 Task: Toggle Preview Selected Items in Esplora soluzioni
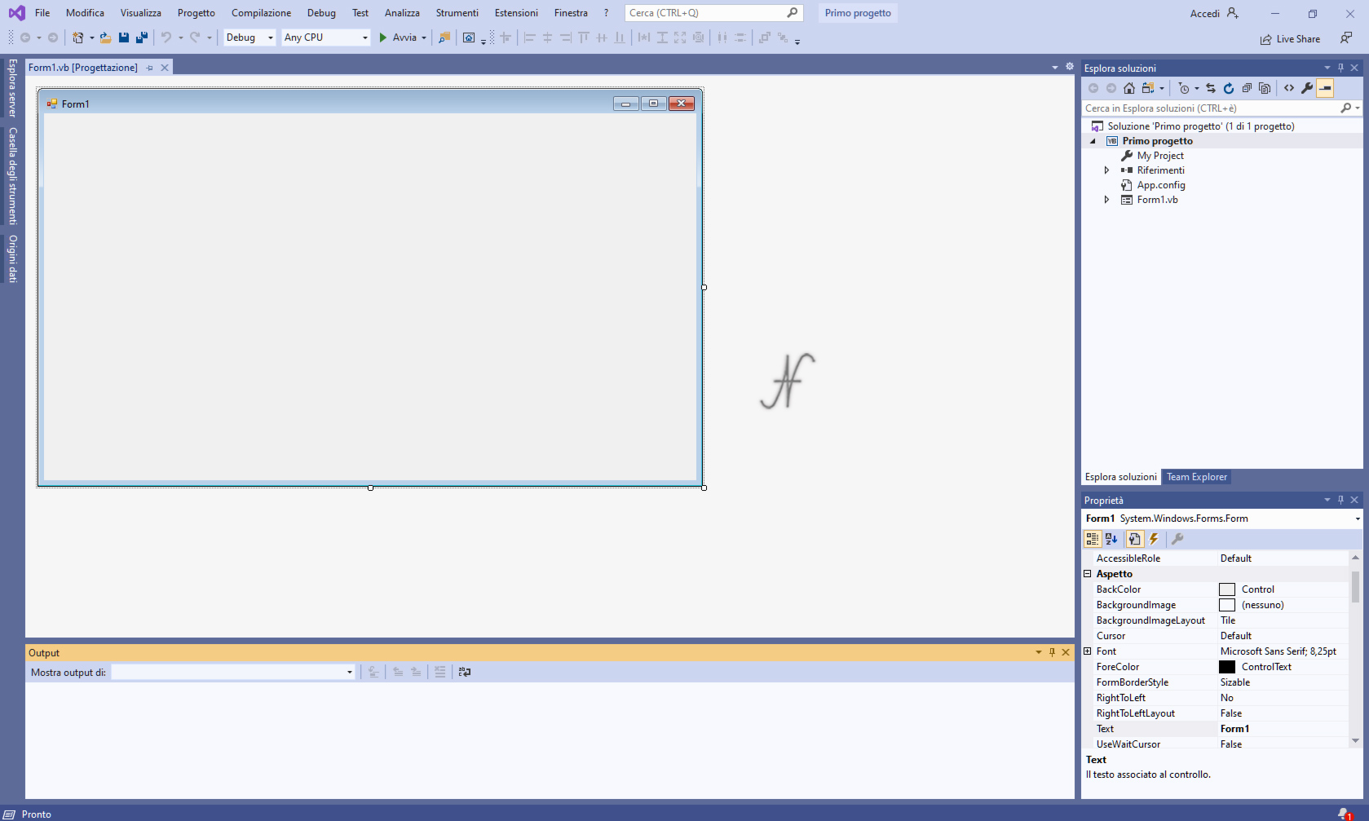point(1326,88)
